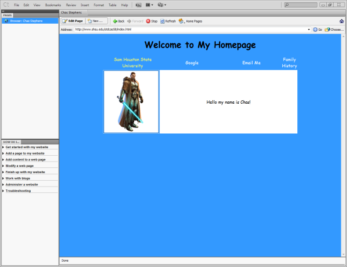The image size is (347, 267).
Task: Open the layout view dropdown icon
Action: click(x=149, y=5)
